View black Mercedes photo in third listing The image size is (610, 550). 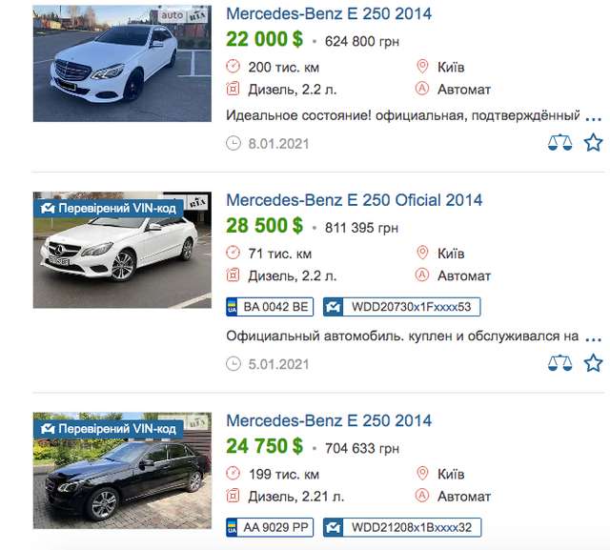[x=122, y=470]
